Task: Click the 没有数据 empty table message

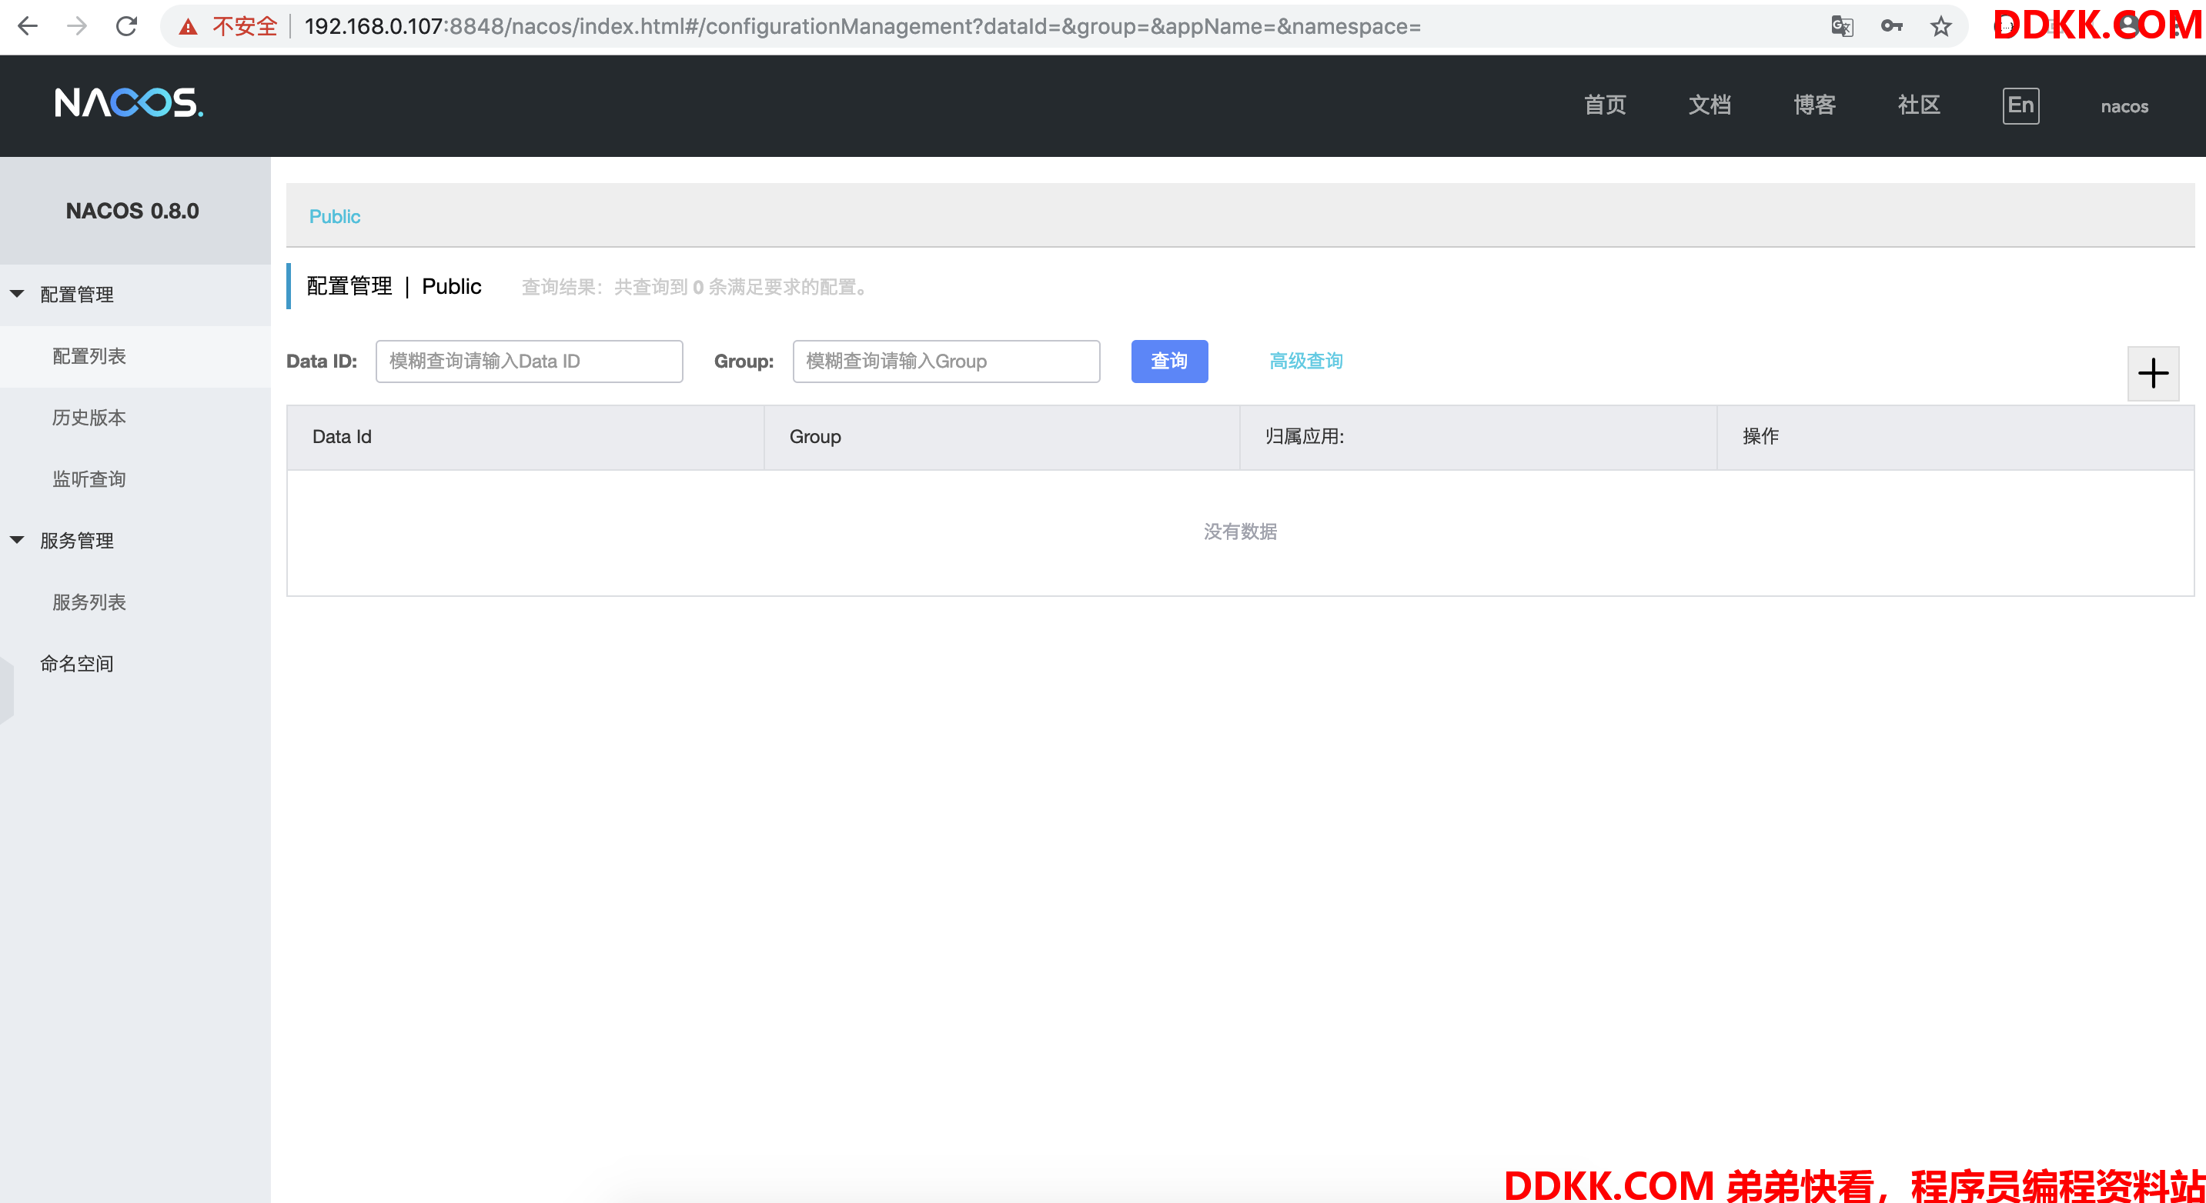Action: [1240, 532]
